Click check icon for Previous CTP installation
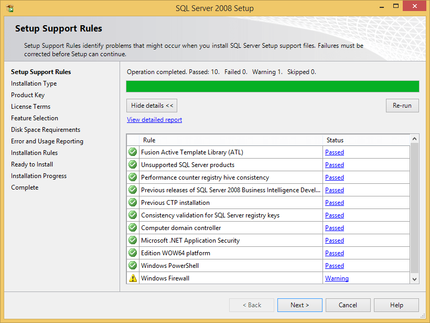The width and height of the screenshot is (430, 323). click(133, 202)
